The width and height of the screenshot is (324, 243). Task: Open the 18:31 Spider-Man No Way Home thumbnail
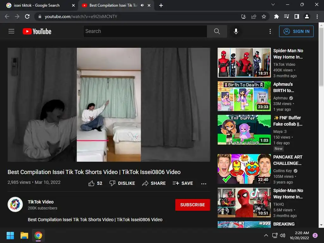point(244,63)
